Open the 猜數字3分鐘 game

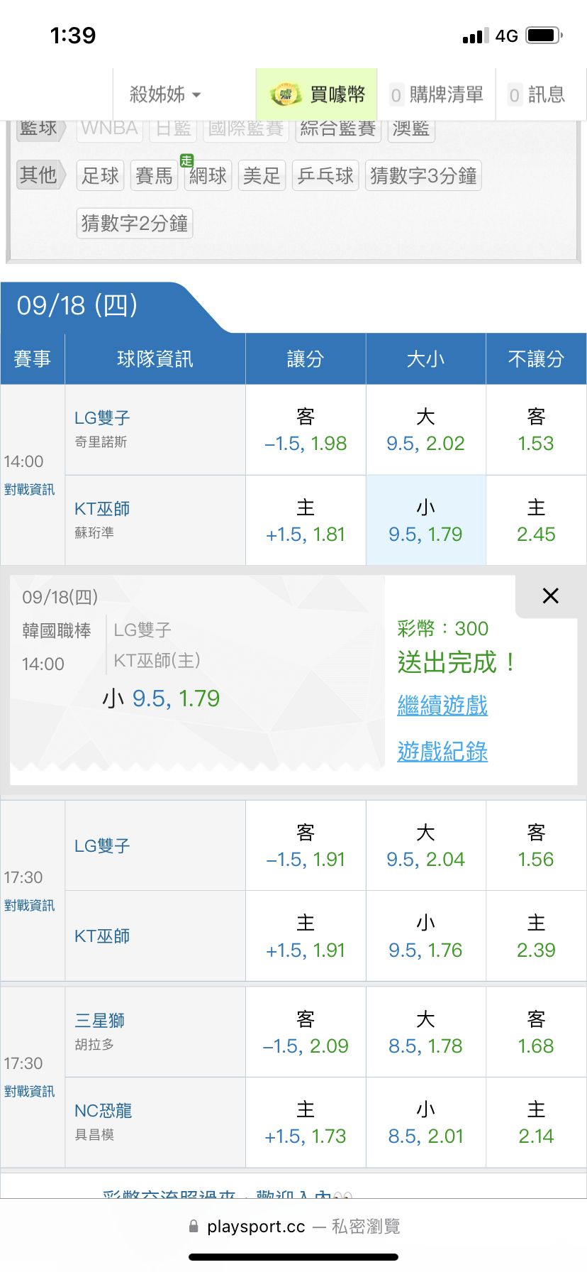pyautogui.click(x=423, y=175)
